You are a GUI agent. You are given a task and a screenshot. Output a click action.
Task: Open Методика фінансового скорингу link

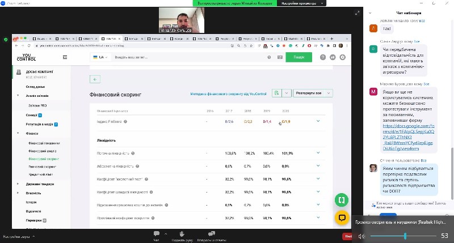point(228,93)
